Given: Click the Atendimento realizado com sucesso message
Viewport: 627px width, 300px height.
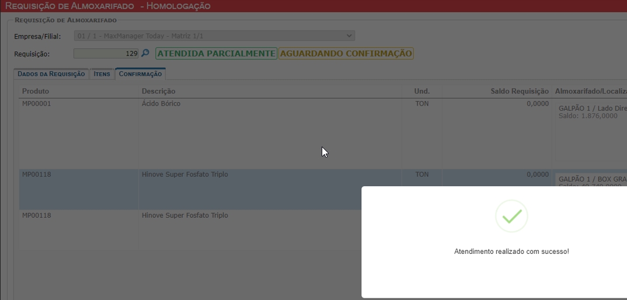Looking at the screenshot, I should [x=511, y=252].
